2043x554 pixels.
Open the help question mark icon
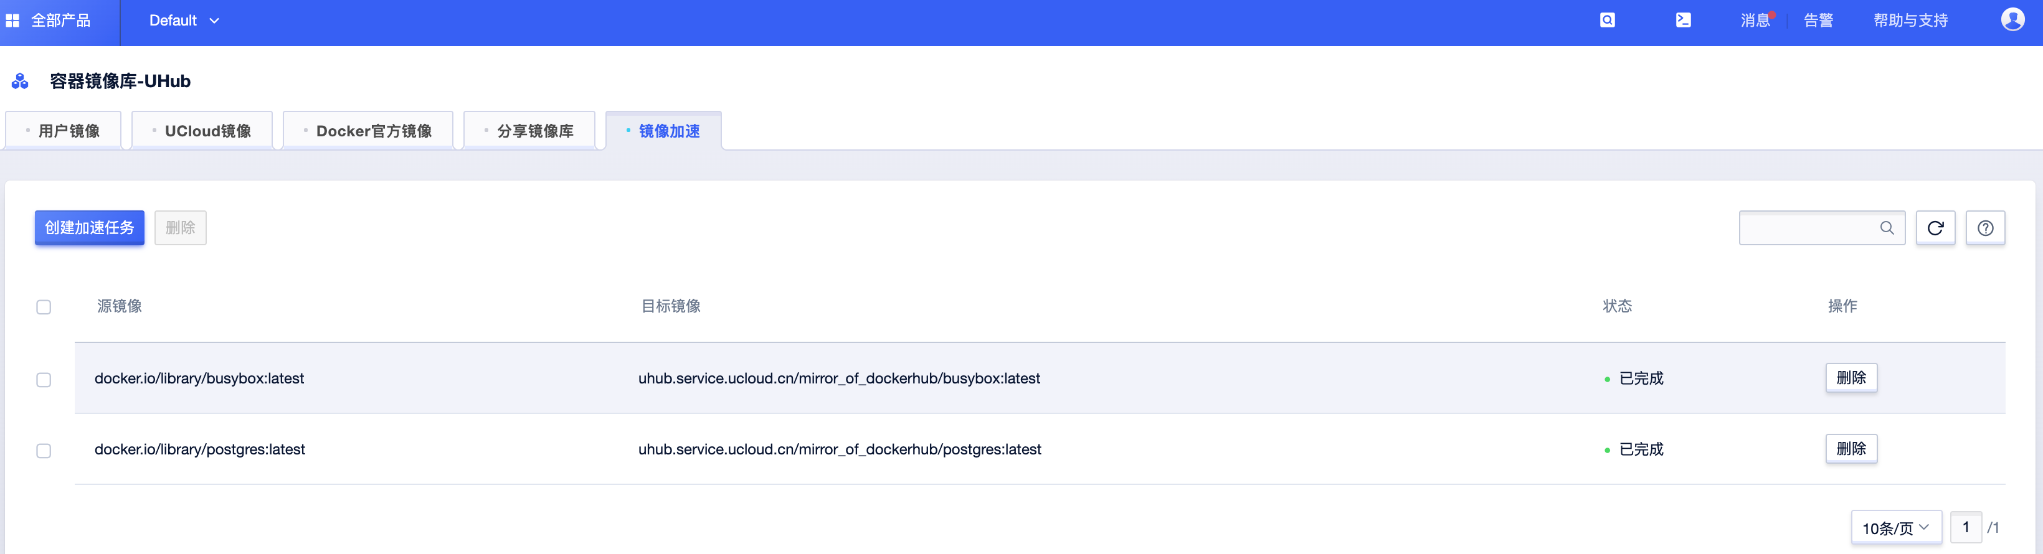pos(1985,227)
